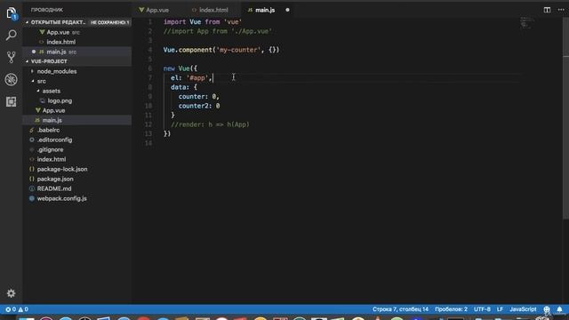Image resolution: width=569 pixels, height=320 pixels.
Task: Open the Search view in activity bar
Action: pyautogui.click(x=12, y=36)
